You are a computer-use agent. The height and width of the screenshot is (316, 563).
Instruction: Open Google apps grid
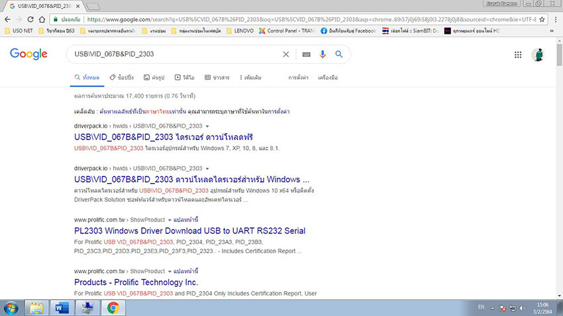coord(518,54)
